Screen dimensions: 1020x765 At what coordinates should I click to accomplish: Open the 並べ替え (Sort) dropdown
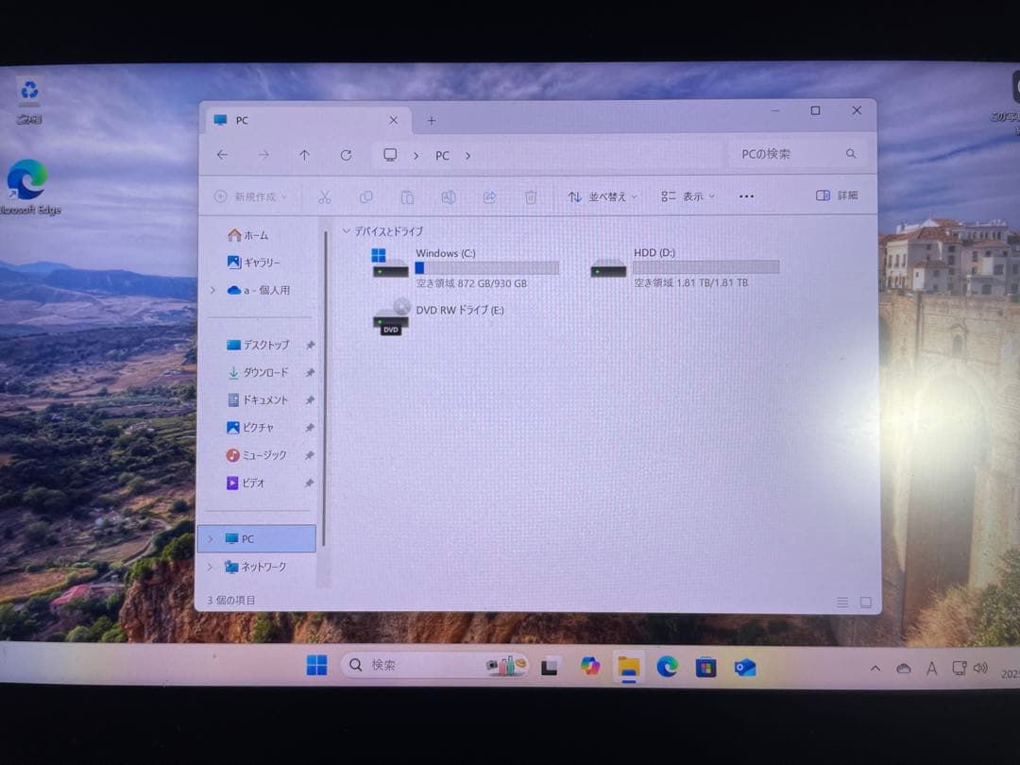point(602,195)
